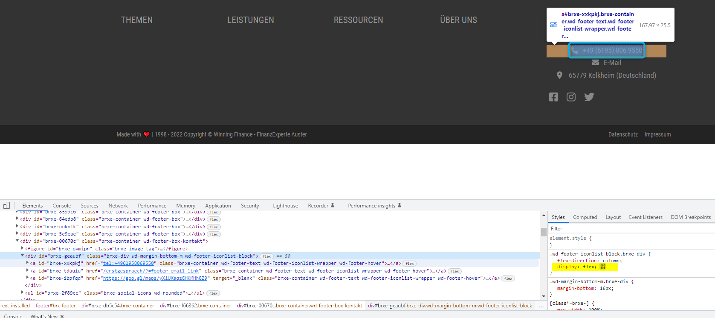Click flex badge on brxe-geaubf div row
715x318 pixels.
point(267,256)
